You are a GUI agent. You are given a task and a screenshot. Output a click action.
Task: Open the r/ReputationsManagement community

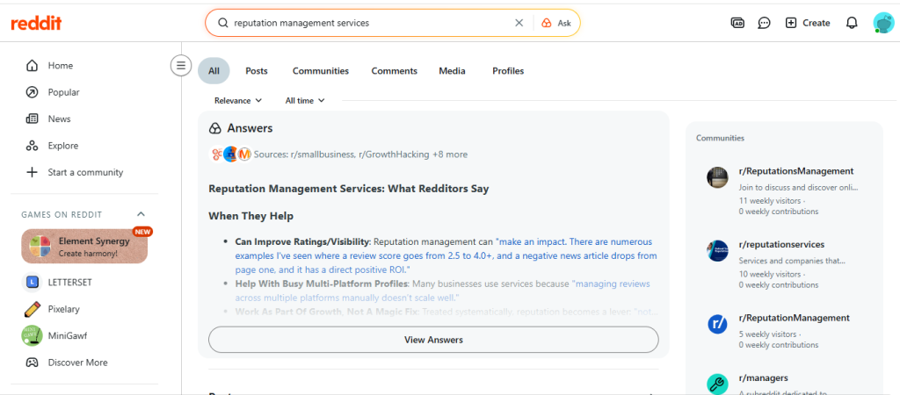click(795, 171)
